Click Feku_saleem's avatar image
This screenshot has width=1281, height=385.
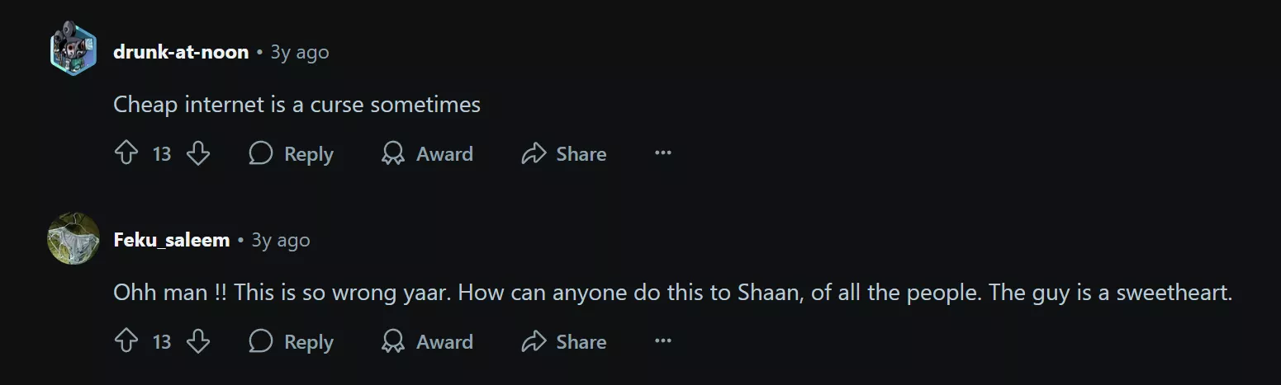[x=74, y=239]
